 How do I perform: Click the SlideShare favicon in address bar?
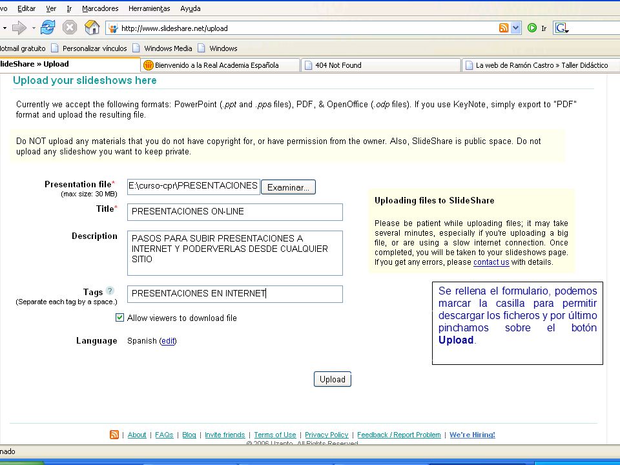(x=114, y=28)
